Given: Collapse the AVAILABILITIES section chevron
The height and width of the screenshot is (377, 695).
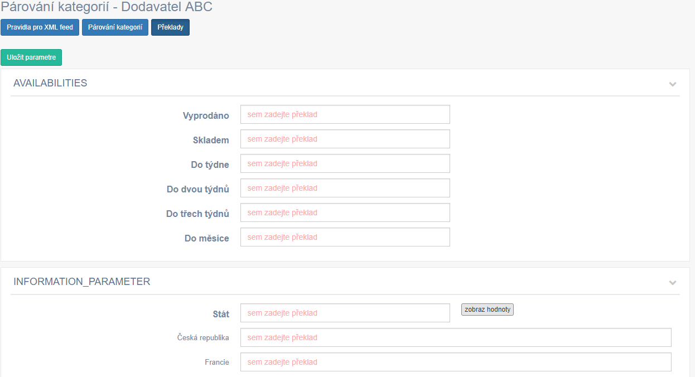Looking at the screenshot, I should (x=673, y=84).
